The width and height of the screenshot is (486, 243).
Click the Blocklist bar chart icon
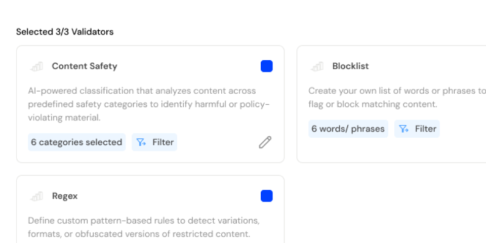[x=317, y=66]
